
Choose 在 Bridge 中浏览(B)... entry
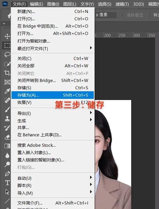(x=53, y=26)
